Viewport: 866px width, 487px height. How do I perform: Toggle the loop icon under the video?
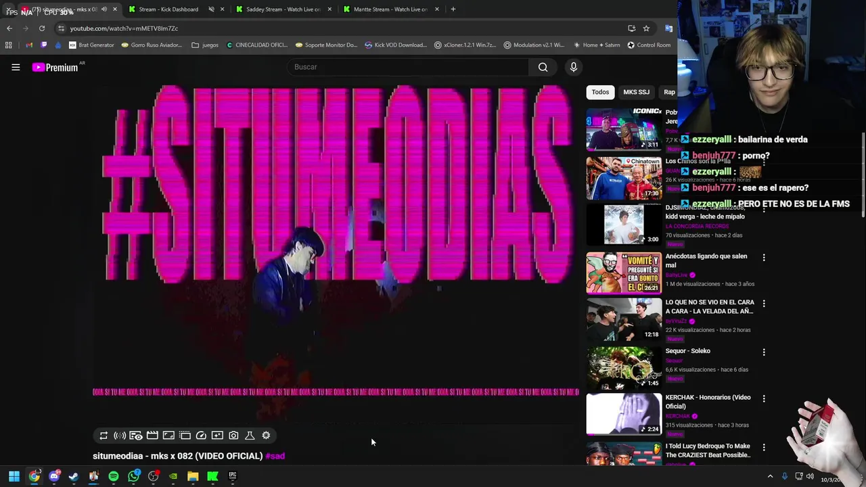pyautogui.click(x=104, y=436)
